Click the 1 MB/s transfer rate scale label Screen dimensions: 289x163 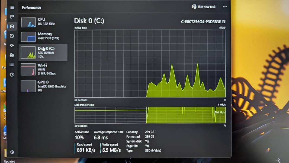[x=222, y=105]
